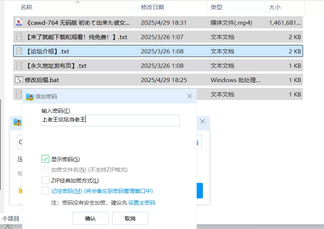Click Windows 批处理 type cell
This screenshot has height=229, width=324.
tap(235, 80)
